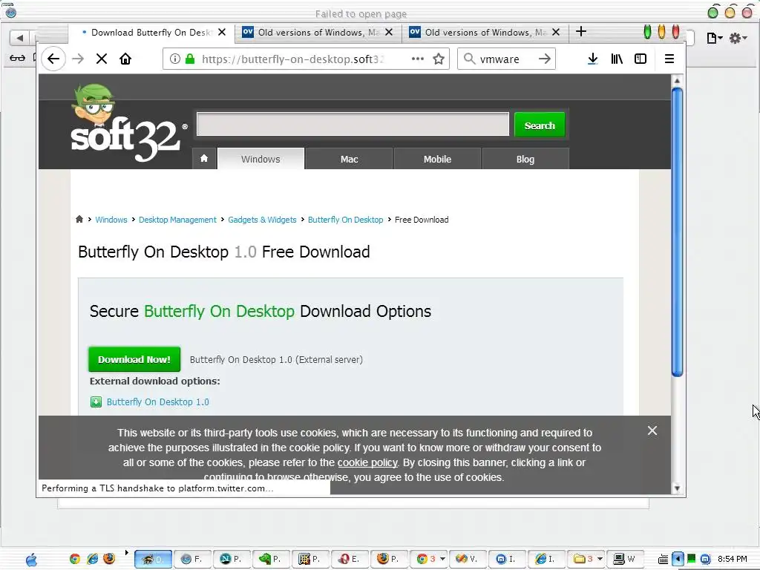Click soft32 home icon in navigation bar

pos(204,159)
